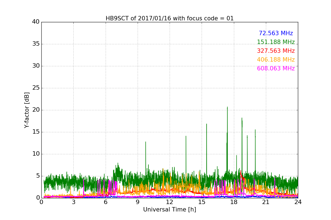The height and width of the screenshot is (220, 331).
Task: Click the y-axis tick label 25
Action: tap(36, 88)
